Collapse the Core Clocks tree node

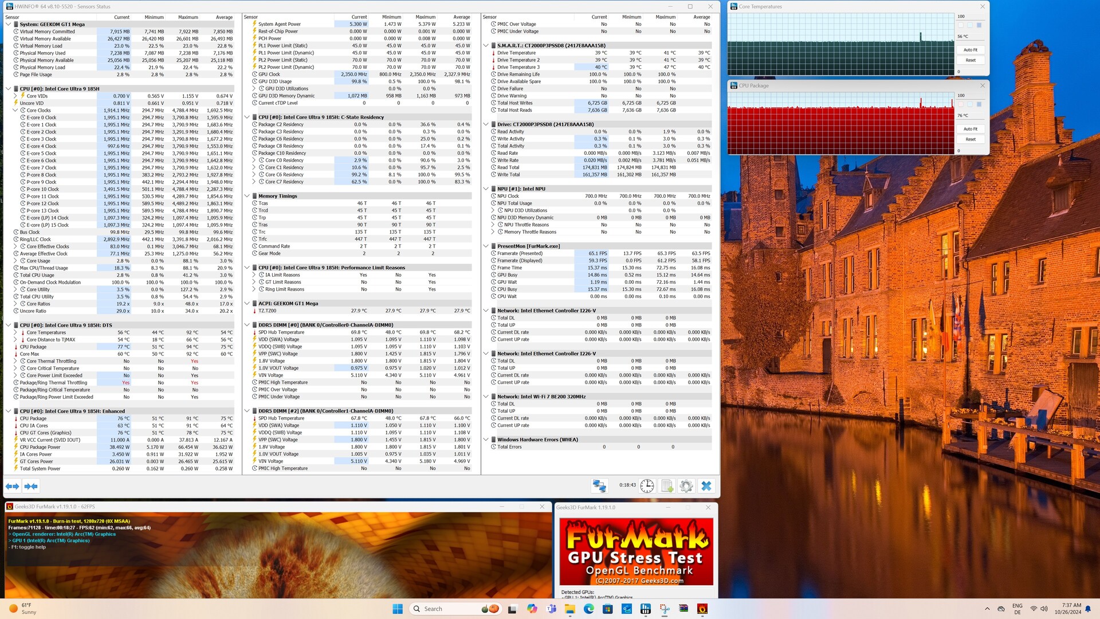[15, 111]
